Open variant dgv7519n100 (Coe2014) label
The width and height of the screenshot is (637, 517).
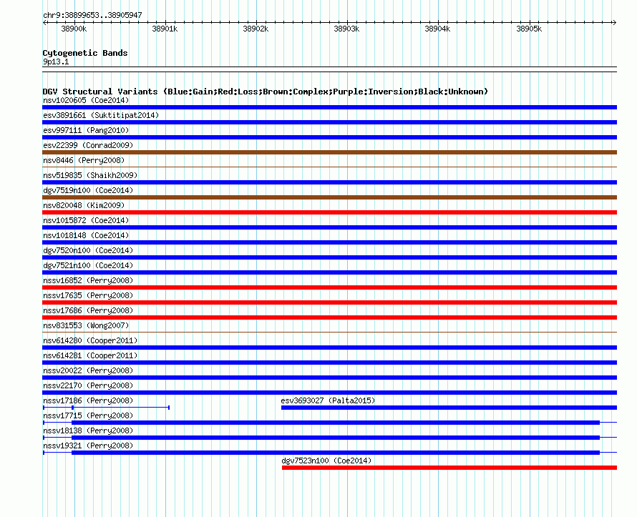88,190
